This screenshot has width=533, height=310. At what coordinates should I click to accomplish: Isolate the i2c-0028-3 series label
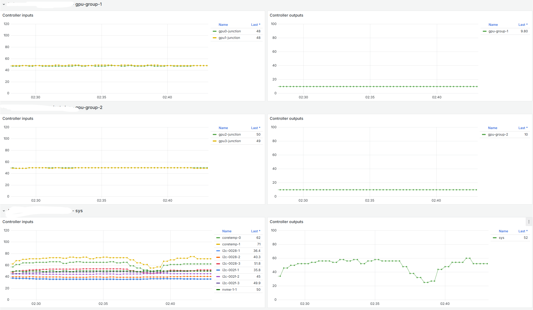pyautogui.click(x=231, y=264)
